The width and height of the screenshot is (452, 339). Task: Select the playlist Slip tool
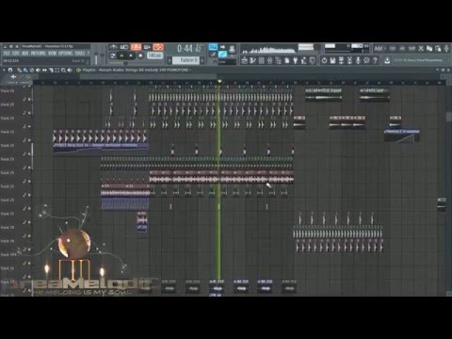tap(44, 70)
